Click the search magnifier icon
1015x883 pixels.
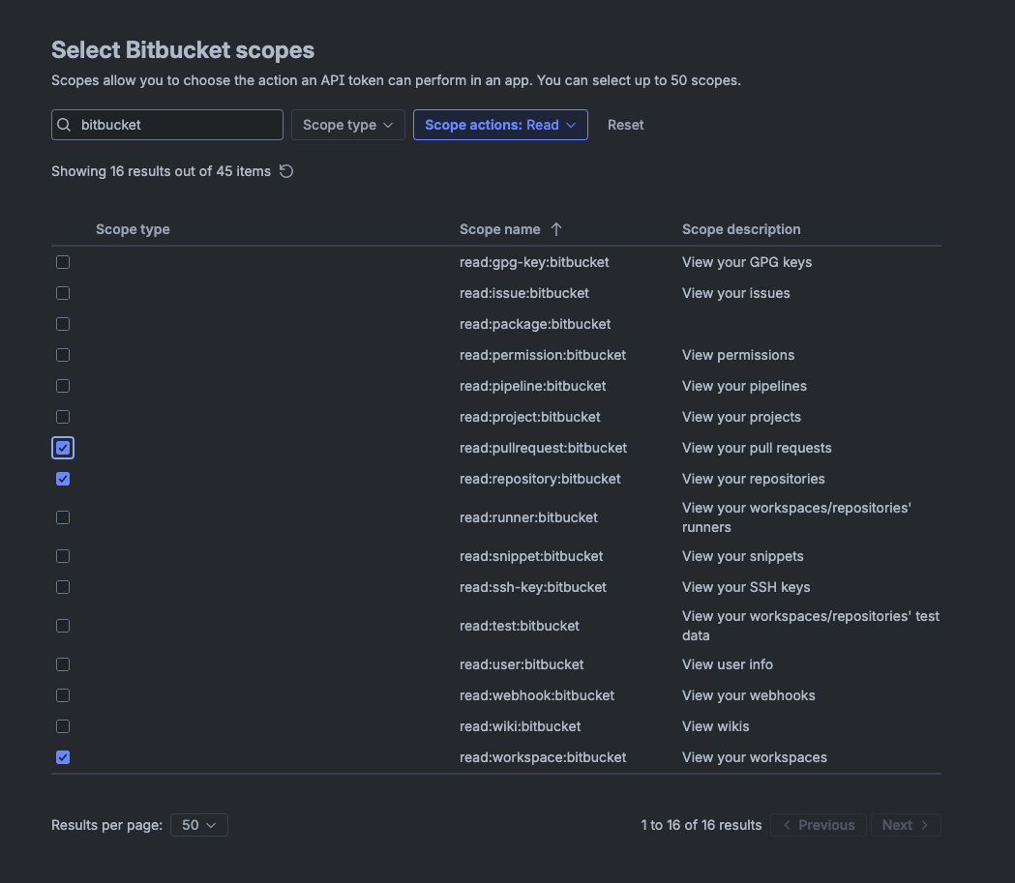(64, 125)
